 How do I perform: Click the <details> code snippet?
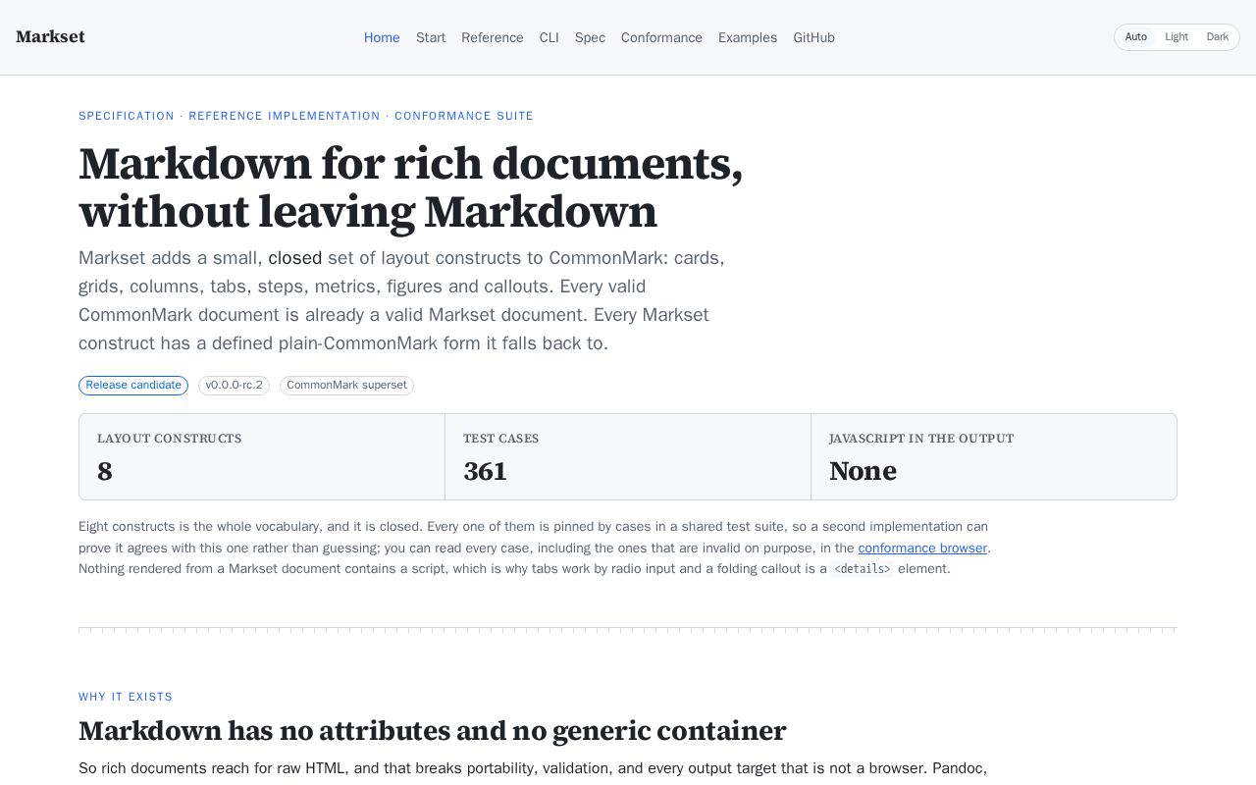click(x=863, y=569)
